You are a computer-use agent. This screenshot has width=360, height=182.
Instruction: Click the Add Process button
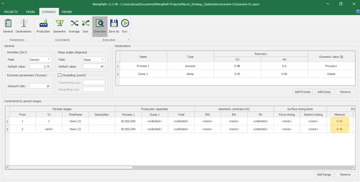coord(303,92)
